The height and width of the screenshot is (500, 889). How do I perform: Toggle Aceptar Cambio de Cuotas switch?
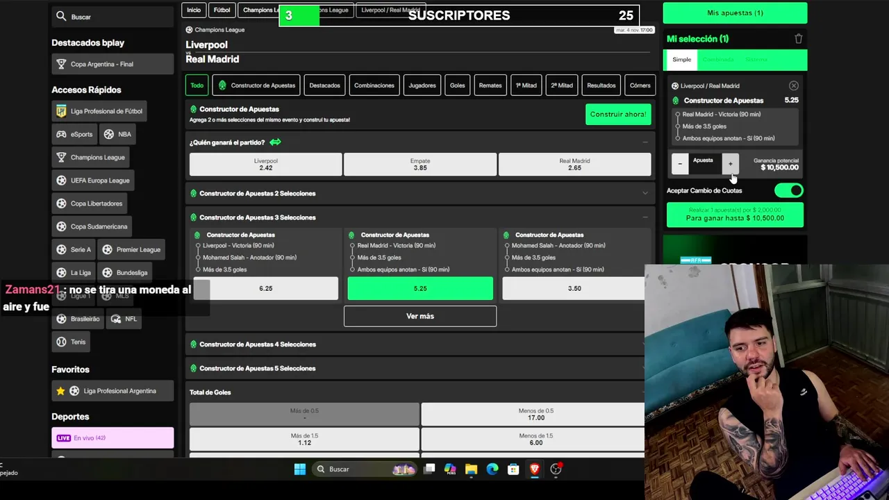789,190
